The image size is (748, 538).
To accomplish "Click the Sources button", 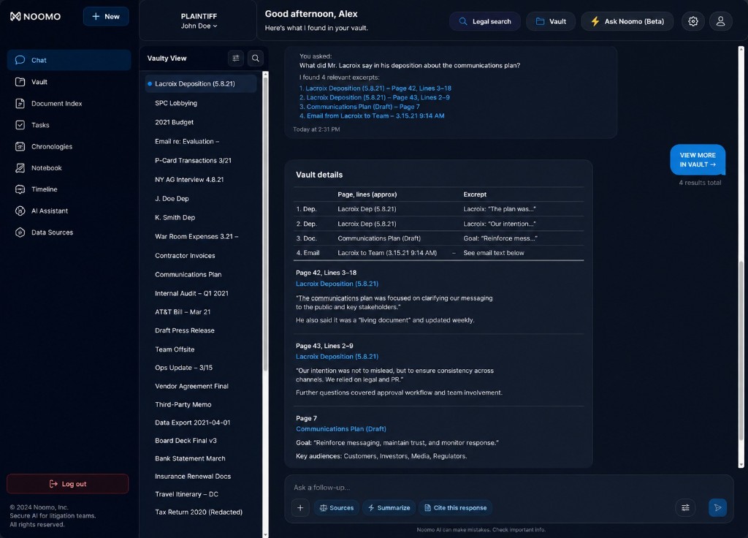I will pyautogui.click(x=336, y=507).
